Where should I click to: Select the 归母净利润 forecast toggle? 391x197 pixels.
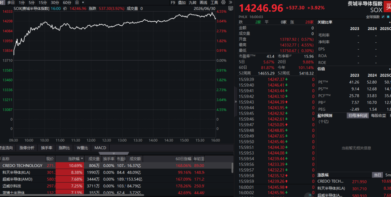[358, 116]
